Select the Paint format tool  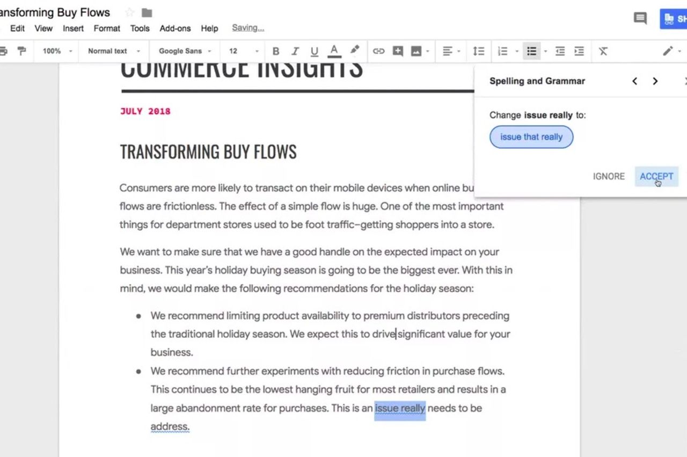point(21,51)
